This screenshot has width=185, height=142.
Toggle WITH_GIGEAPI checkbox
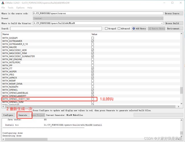(x=92, y=38)
